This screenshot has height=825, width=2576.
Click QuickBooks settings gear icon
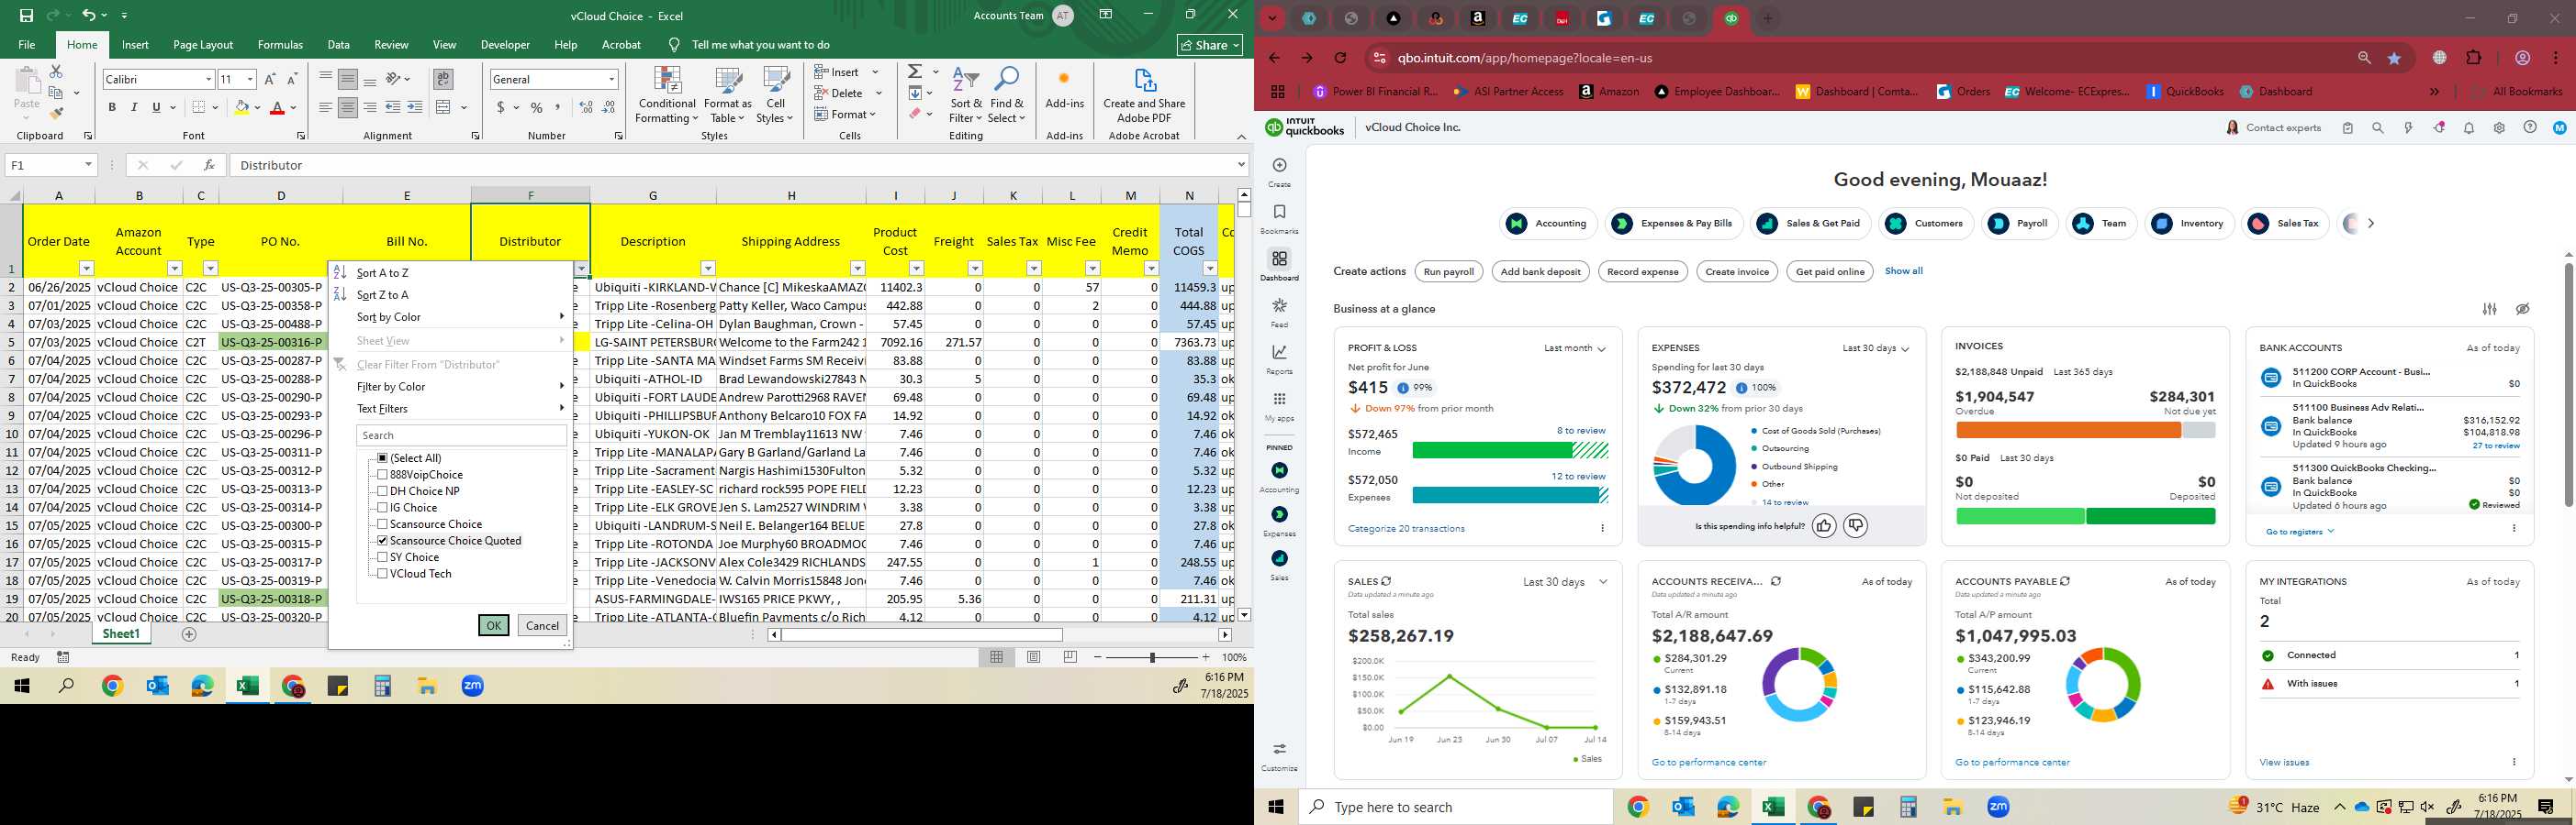(2499, 127)
